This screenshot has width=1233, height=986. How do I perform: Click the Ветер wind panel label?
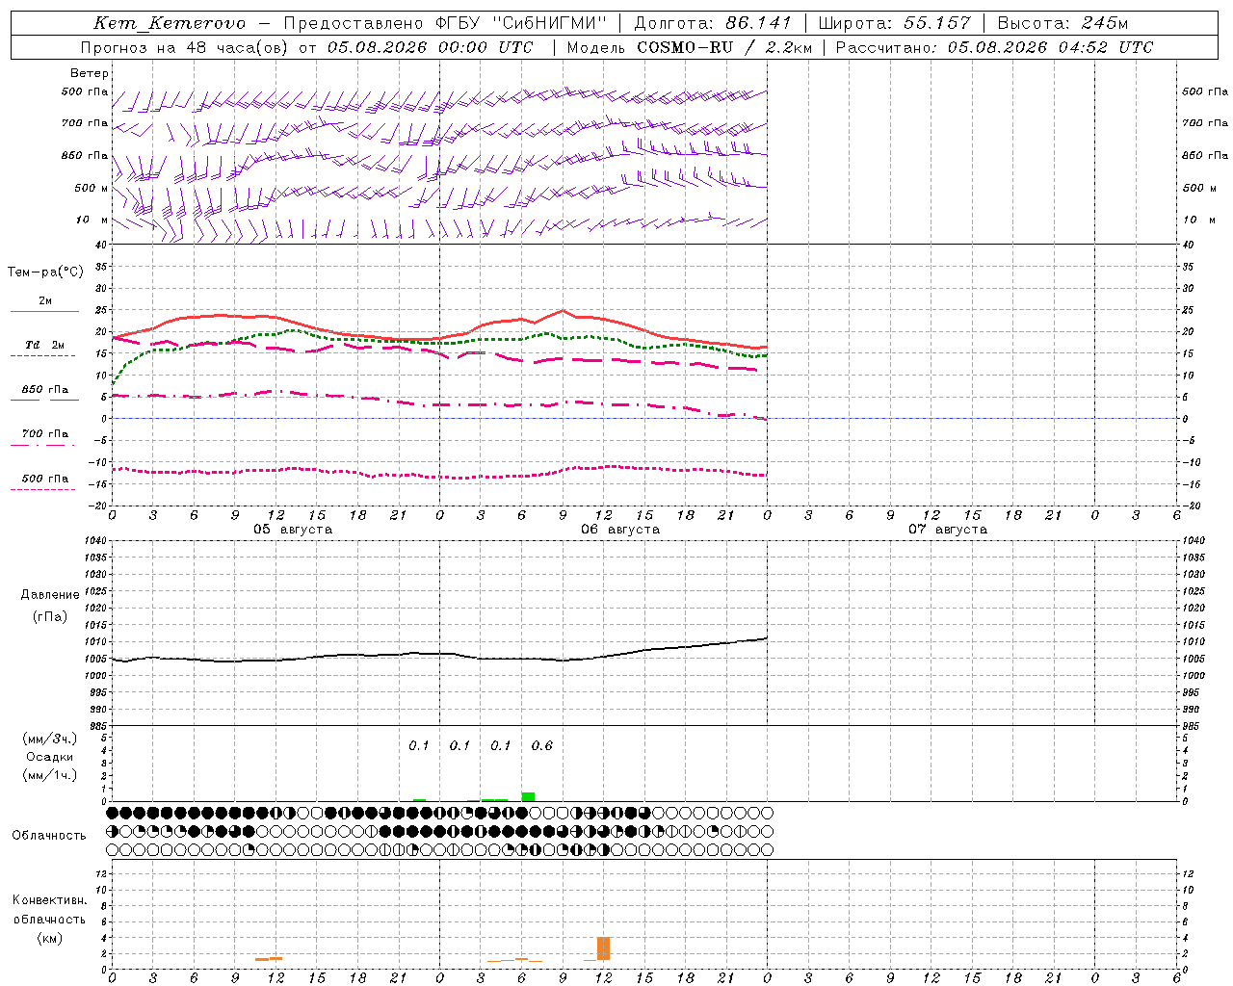[x=90, y=73]
